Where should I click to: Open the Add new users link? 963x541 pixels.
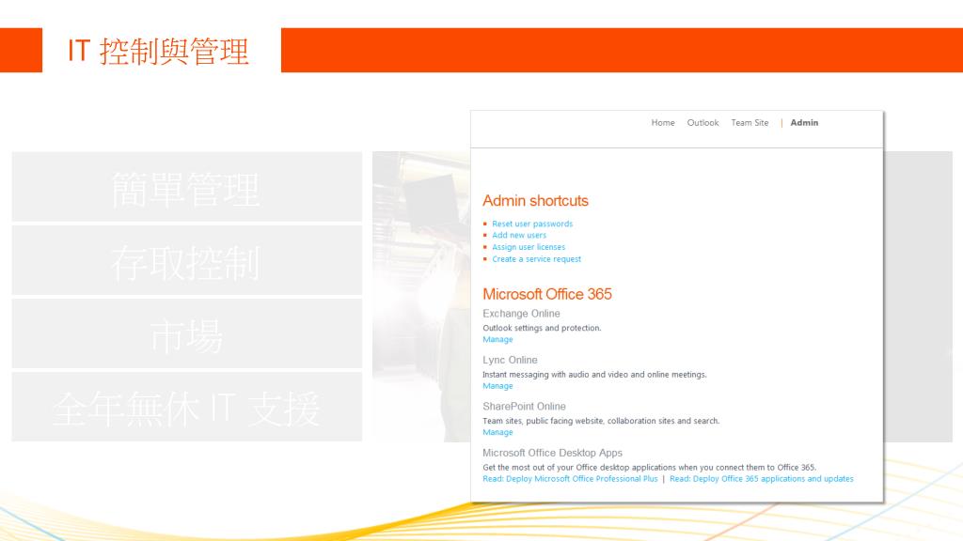(x=519, y=235)
